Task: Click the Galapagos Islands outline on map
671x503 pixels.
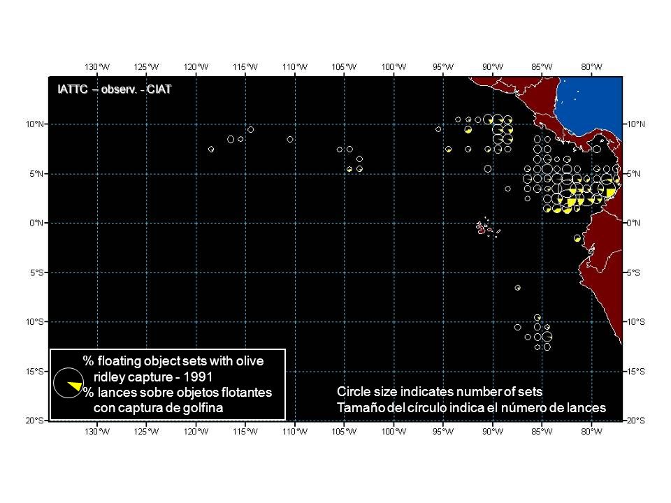Action: [x=488, y=227]
